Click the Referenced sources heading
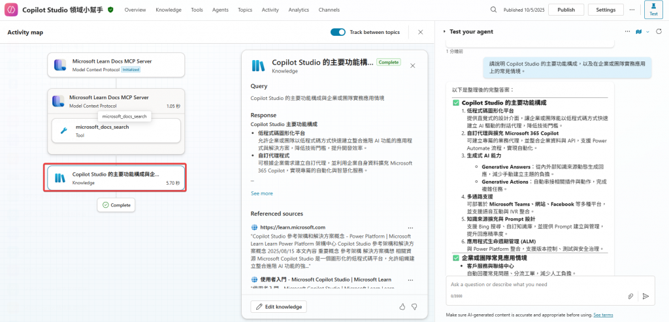This screenshot has height=322, width=669. coord(277,214)
